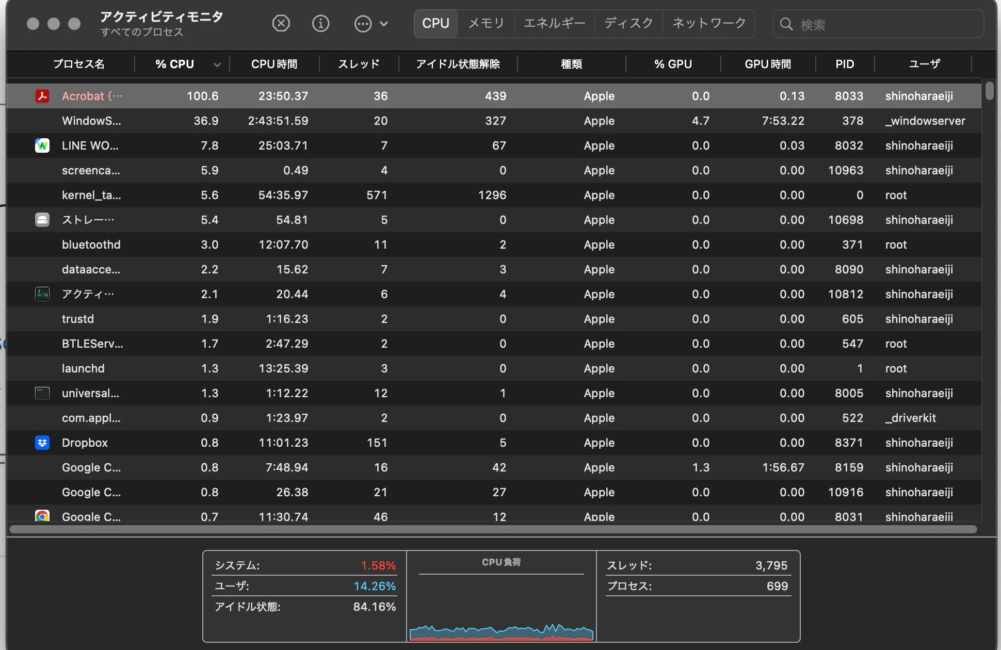Switch to the メモリ tab
Screen dimensions: 1001x650
point(486,24)
